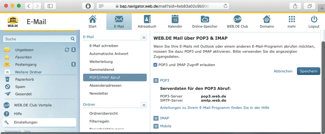The image size is (325, 134).
Task: Click the Suche search field
Action: tap(39, 39)
